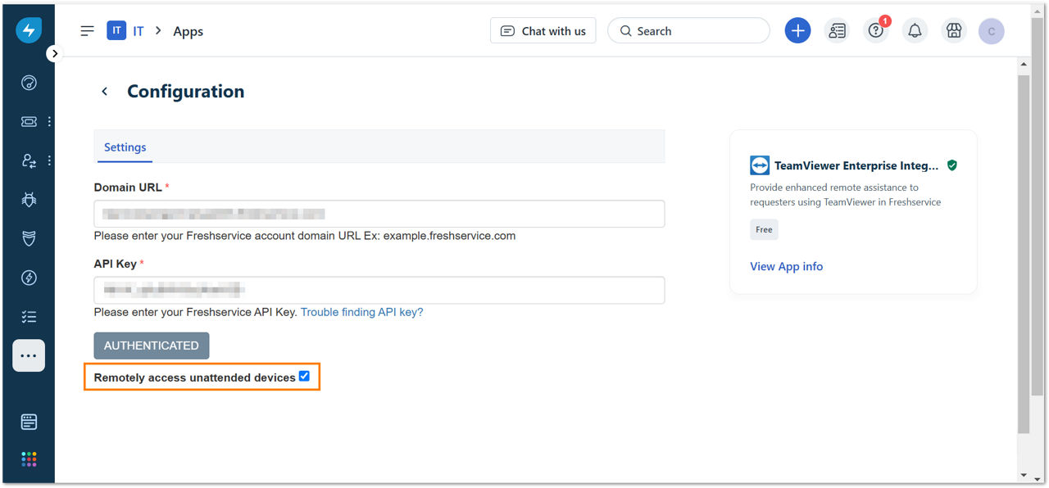1049x488 pixels.
Task: Select the Settings tab
Action: 125,147
